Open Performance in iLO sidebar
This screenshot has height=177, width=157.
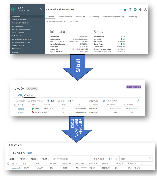(x=16, y=36)
